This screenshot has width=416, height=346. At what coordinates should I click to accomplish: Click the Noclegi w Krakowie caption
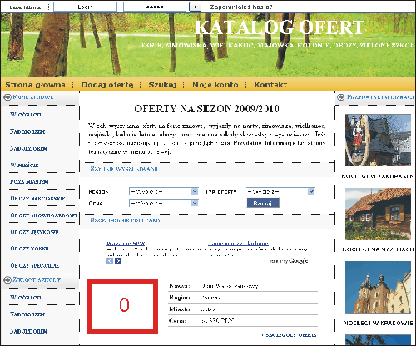pos(379,323)
